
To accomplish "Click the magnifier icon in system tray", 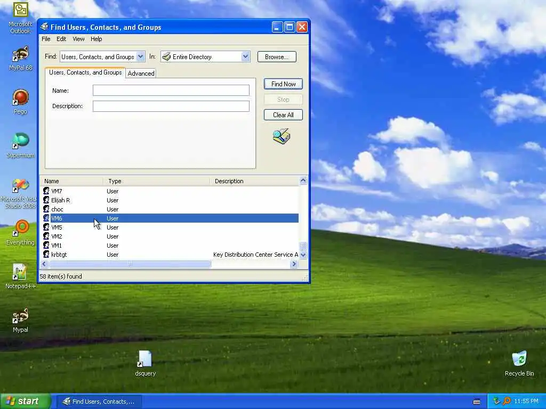I will 507,401.
